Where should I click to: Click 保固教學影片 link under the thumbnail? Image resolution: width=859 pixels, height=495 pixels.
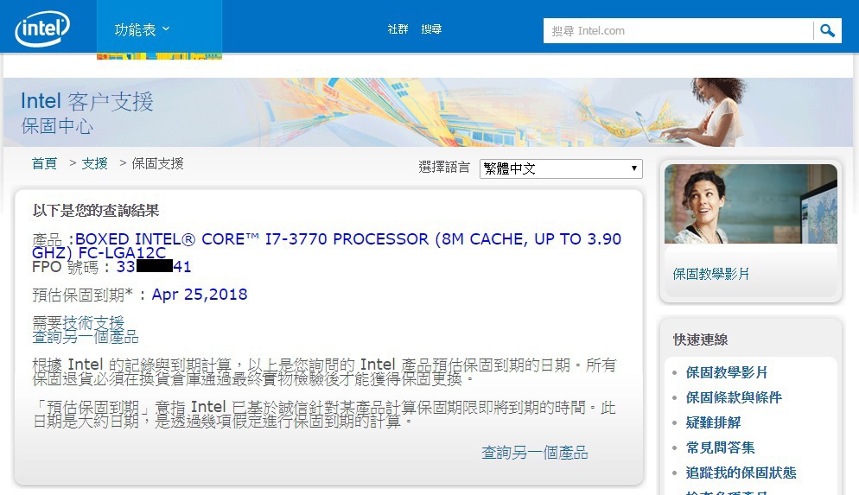pos(711,274)
